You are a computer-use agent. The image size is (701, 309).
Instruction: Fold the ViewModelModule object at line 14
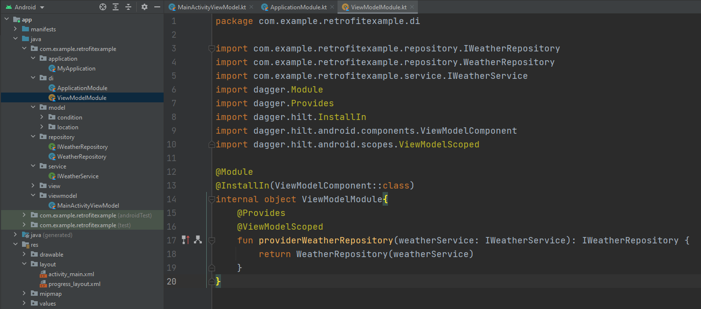(x=212, y=199)
